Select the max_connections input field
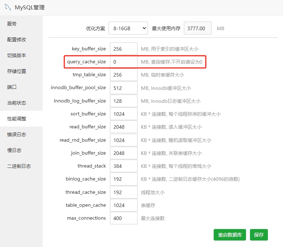Viewport: 283px width, 247px height. click(124, 218)
